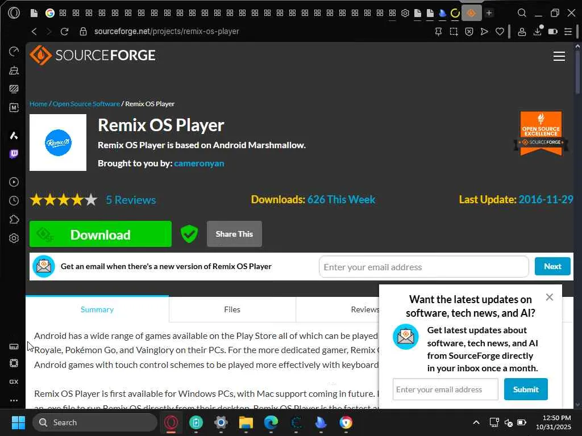Switch to the Reviews tab

click(365, 309)
